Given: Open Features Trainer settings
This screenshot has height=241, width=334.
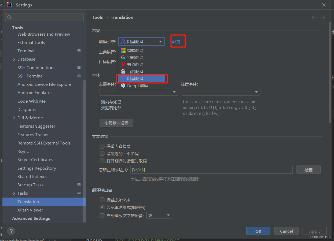Looking at the screenshot, I should [x=33, y=135].
